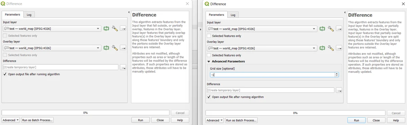Collapse Advanced Parameters section in right dialog
Screen dimensions: 407x125
tap(209, 62)
